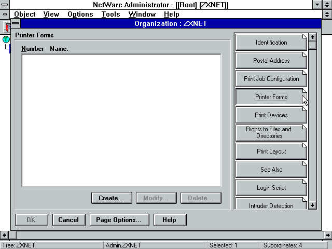Click the 'Admin.ZXNET' status bar text
332x249 pixels.
(x=123, y=245)
